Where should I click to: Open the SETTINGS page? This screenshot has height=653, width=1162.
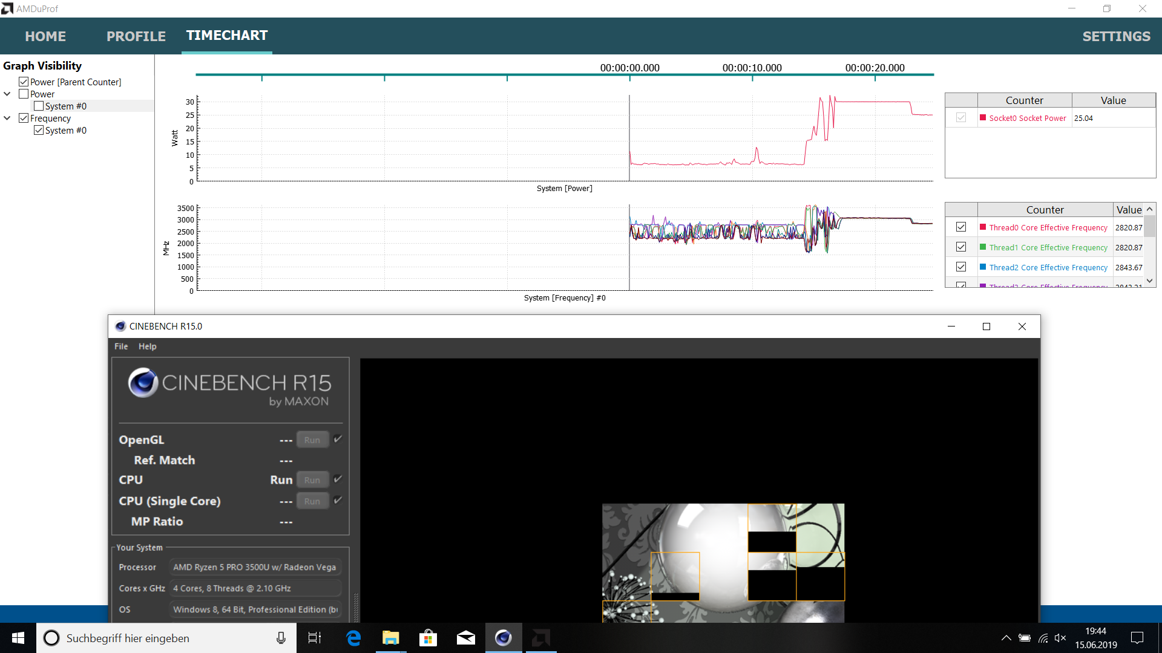point(1116,36)
